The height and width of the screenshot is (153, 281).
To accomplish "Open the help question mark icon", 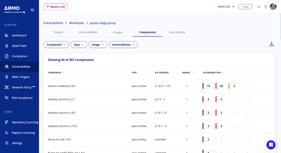I will pos(266,7).
